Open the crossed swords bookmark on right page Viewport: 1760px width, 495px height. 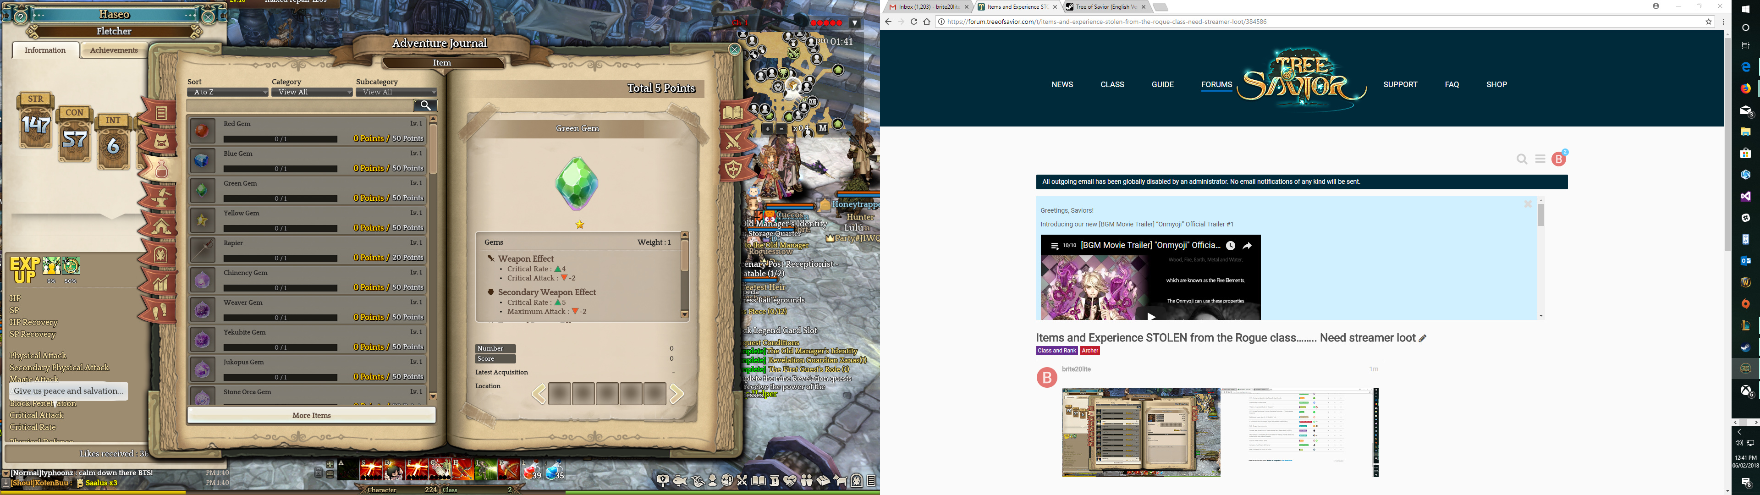pyautogui.click(x=734, y=140)
